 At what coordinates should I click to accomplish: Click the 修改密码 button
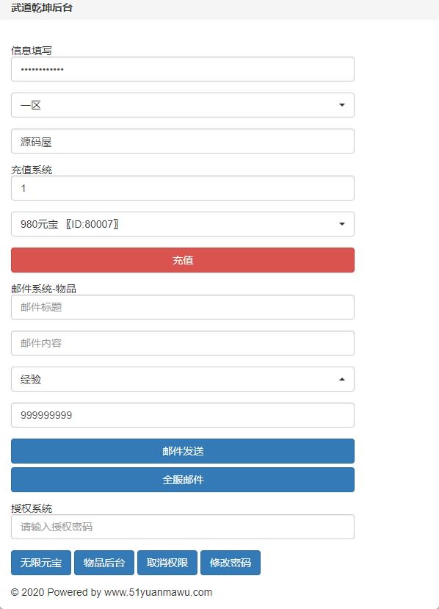[x=231, y=563]
